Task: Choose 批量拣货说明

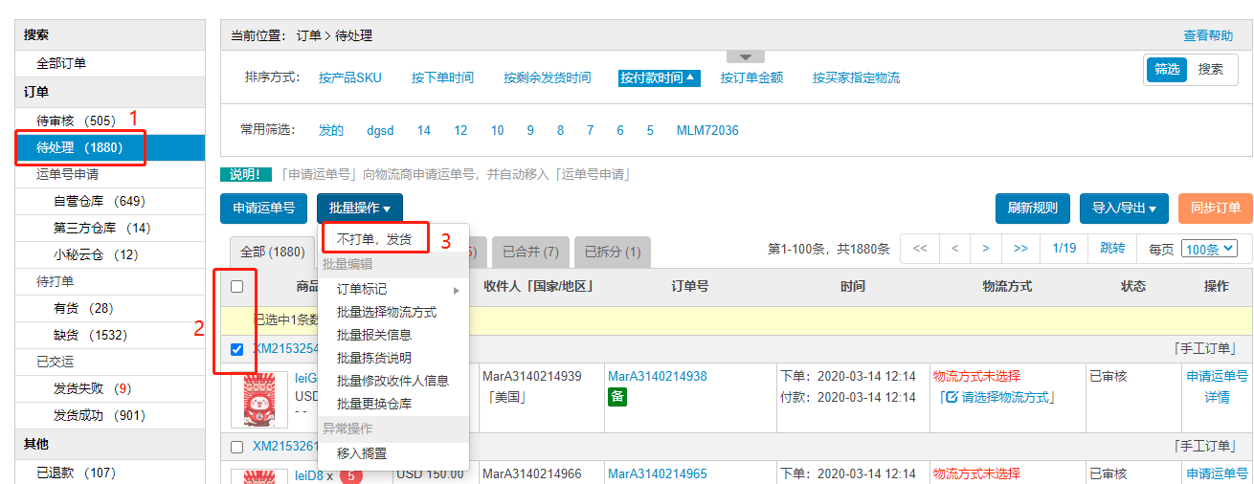Action: pos(374,358)
